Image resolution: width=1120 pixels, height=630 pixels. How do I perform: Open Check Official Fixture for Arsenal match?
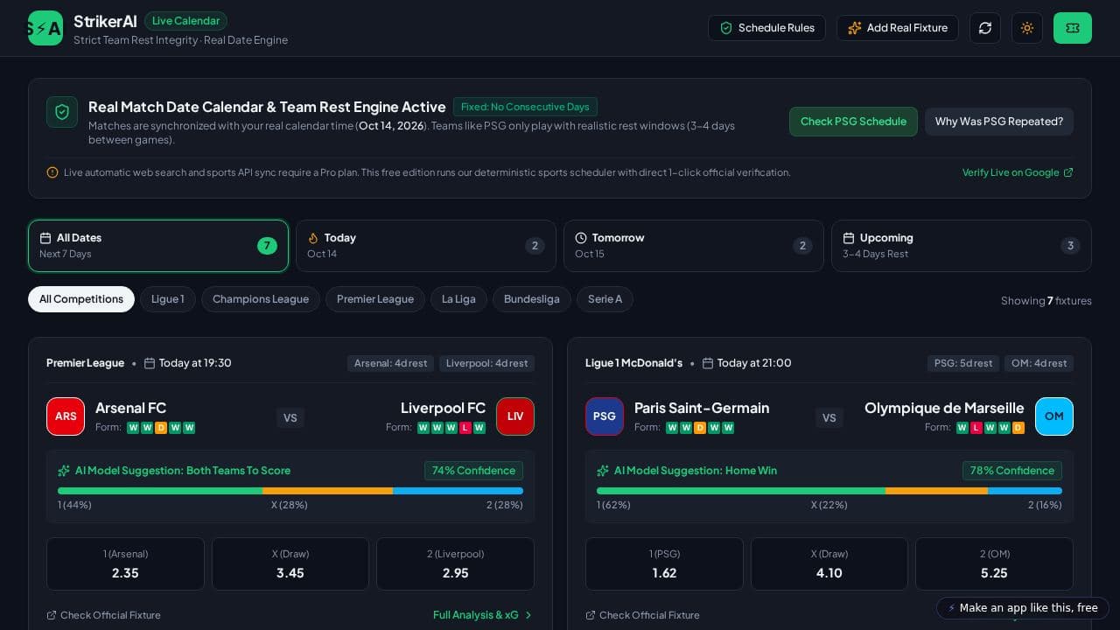click(103, 615)
